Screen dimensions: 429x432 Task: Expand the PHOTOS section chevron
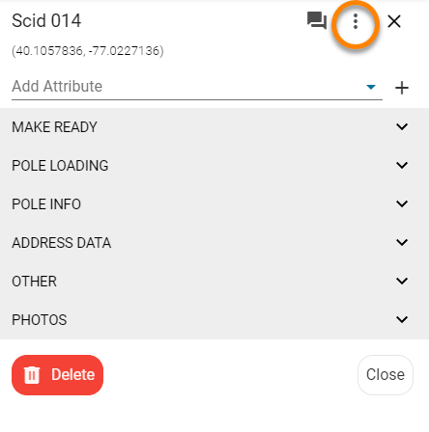pyautogui.click(x=402, y=319)
